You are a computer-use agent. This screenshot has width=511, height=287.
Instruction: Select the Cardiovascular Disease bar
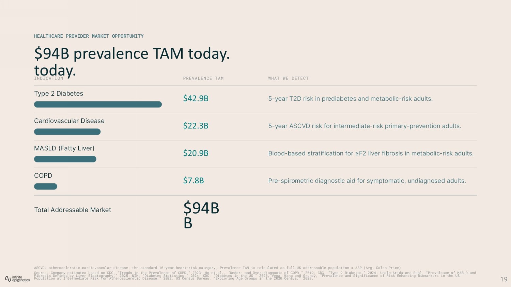click(67, 132)
